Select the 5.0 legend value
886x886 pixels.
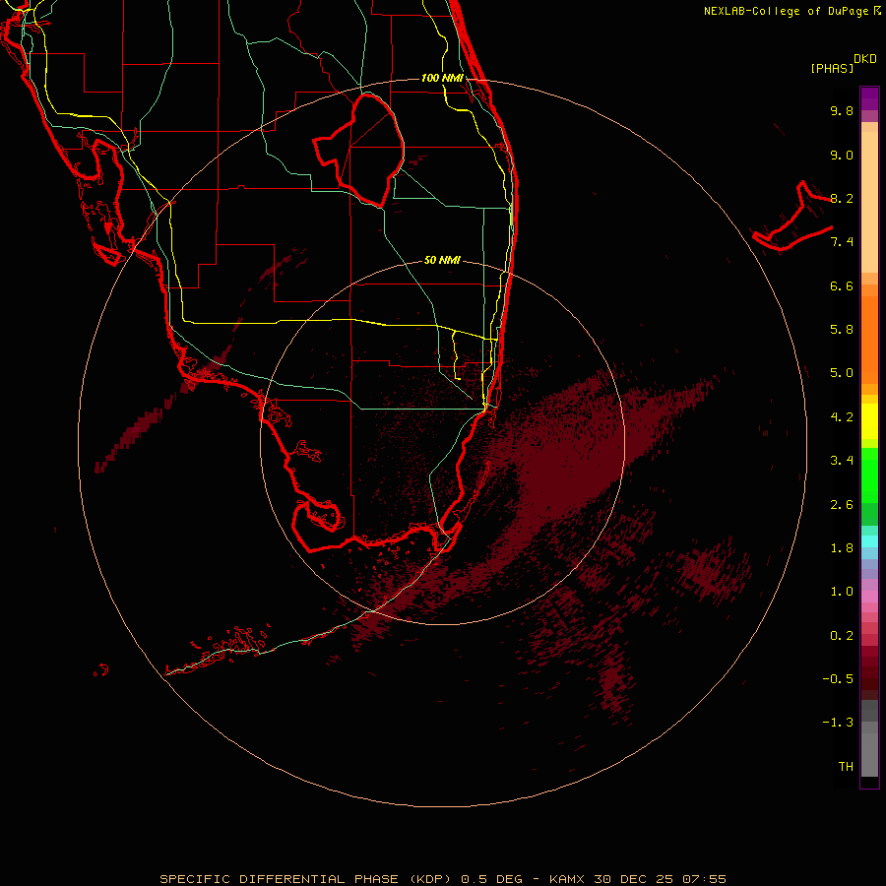(842, 373)
